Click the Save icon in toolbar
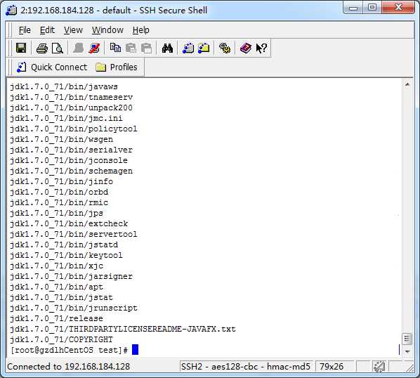Screen dimensions: 420x378 point(21,48)
